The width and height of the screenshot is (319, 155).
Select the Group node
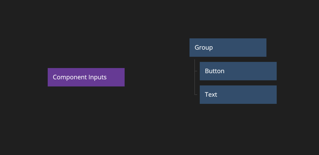[x=228, y=48]
